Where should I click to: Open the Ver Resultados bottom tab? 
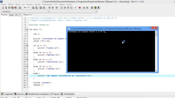[68, 94]
